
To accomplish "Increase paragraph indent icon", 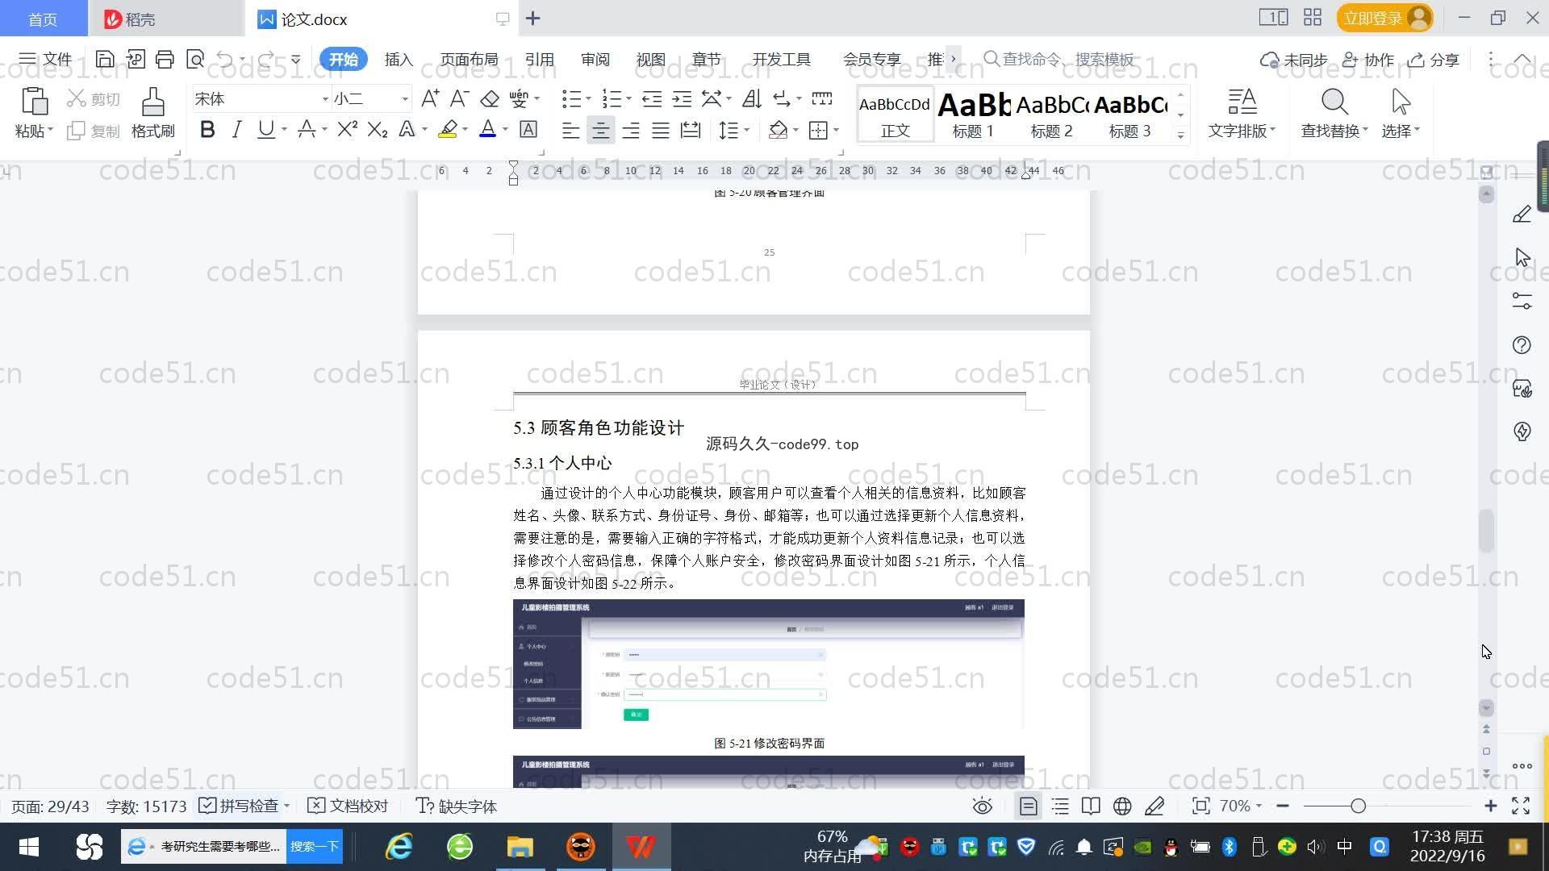I will [682, 98].
